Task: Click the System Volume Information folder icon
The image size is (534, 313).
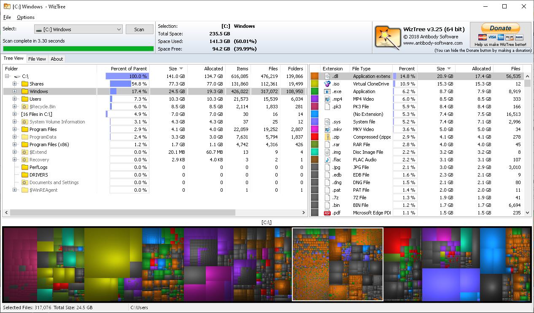Action: pos(25,122)
